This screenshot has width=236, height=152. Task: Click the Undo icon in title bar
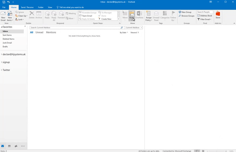click(x=9, y=2)
